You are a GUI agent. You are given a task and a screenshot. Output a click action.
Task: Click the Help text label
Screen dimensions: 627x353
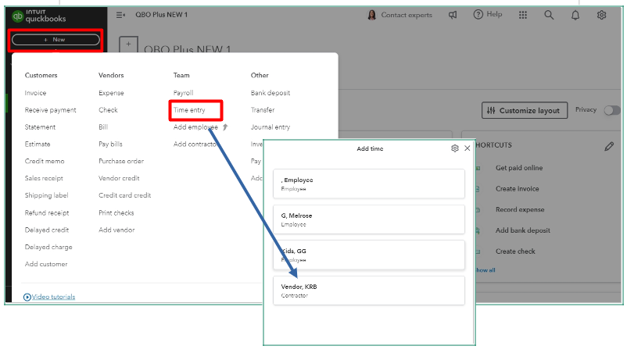[494, 14]
